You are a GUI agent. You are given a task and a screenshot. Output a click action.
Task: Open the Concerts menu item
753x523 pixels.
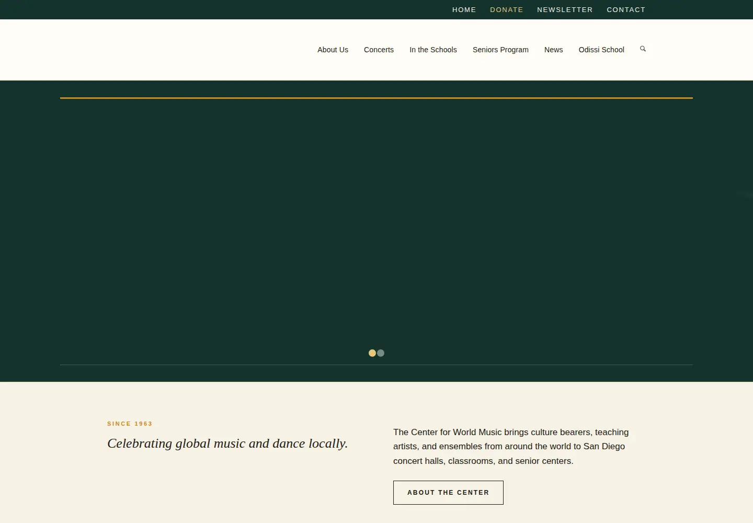click(x=379, y=50)
